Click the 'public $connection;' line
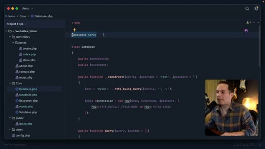This screenshot has width=265, height=149. (x=94, y=59)
